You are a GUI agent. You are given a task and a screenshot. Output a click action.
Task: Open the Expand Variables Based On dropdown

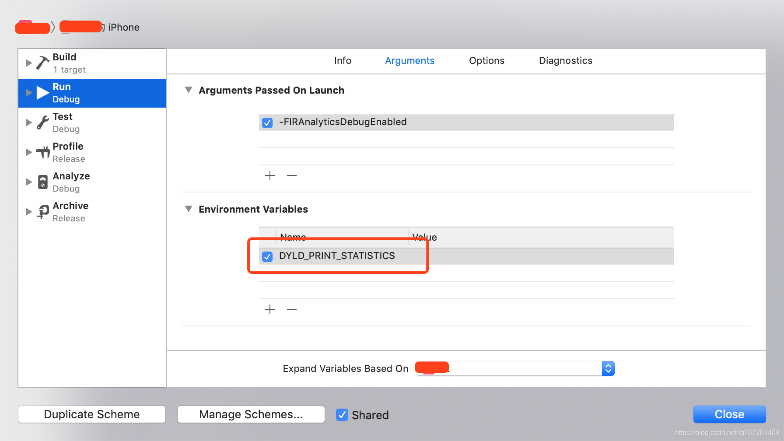(x=515, y=368)
